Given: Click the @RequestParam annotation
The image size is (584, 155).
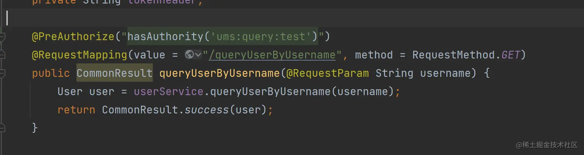Looking at the screenshot, I should [x=328, y=73].
